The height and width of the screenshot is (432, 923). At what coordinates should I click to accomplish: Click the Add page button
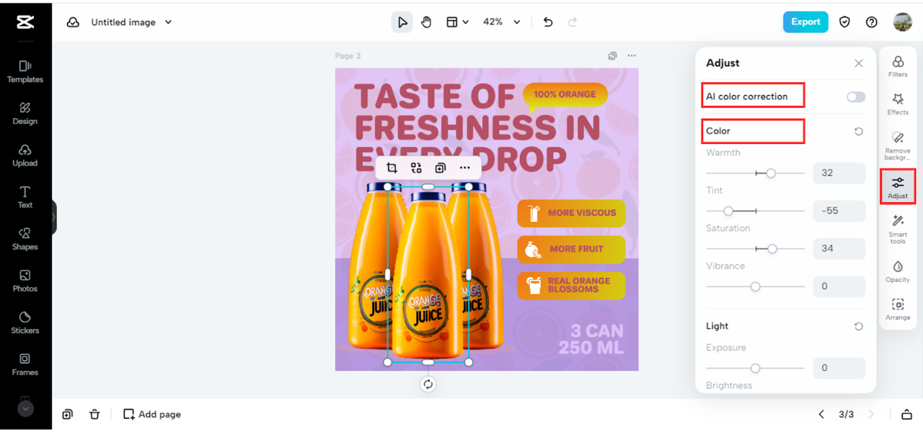pyautogui.click(x=152, y=414)
